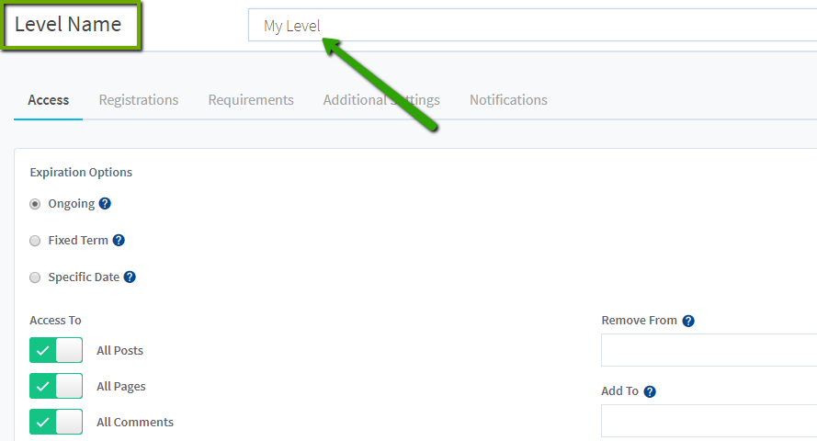Click help icon next to Ongoing
Screen dimensions: 817x441
pos(105,204)
